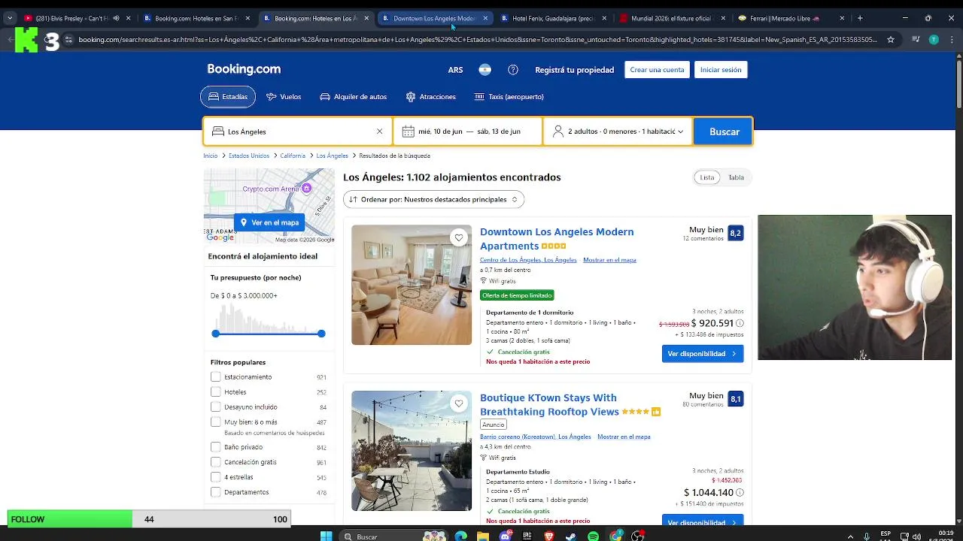
Task: Open Registrá tu propiedad link
Action: click(x=574, y=70)
